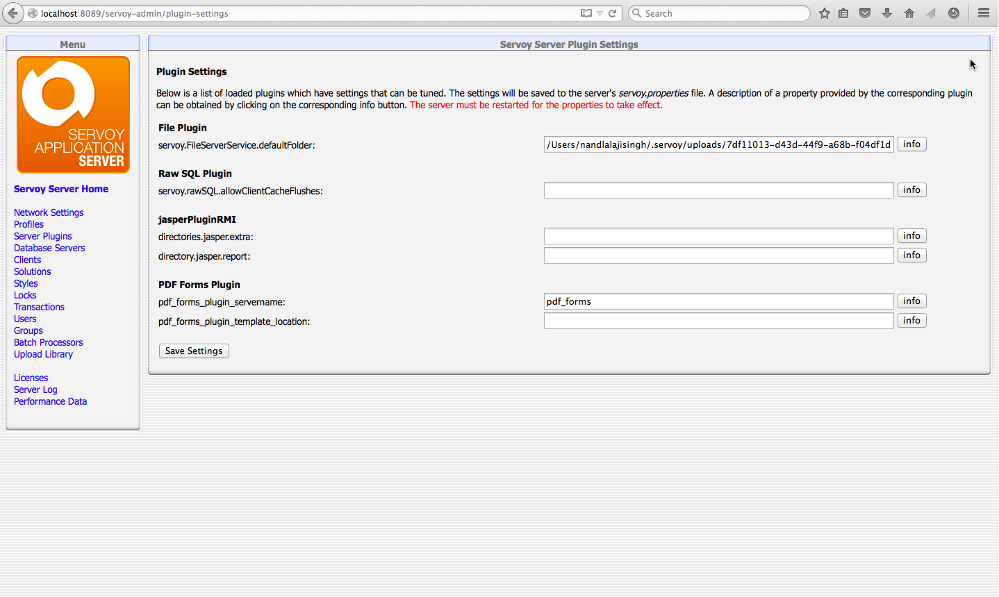Screen dimensions: 999x597
Task: Click the 'PDF Forms Plugin' heading
Action: [199, 285]
